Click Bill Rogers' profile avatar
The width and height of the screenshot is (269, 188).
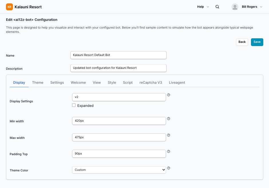(235, 7)
